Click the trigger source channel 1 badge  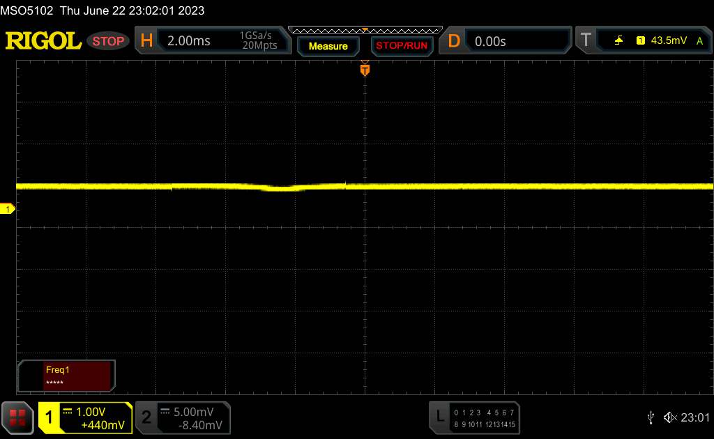pos(641,40)
